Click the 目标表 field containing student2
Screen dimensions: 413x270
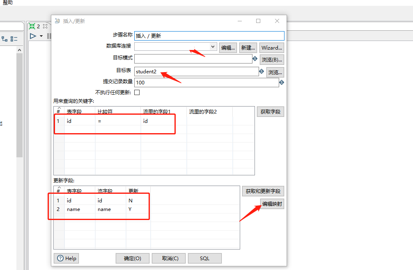coord(197,72)
